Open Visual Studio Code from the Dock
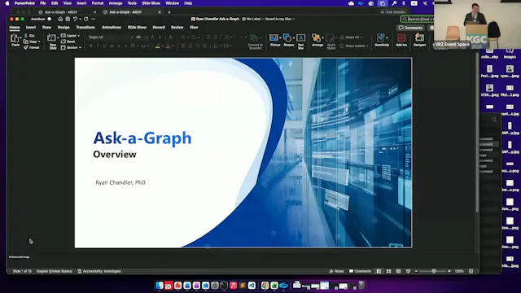Image resolution: width=521 pixels, height=293 pixels. pyautogui.click(x=252, y=286)
